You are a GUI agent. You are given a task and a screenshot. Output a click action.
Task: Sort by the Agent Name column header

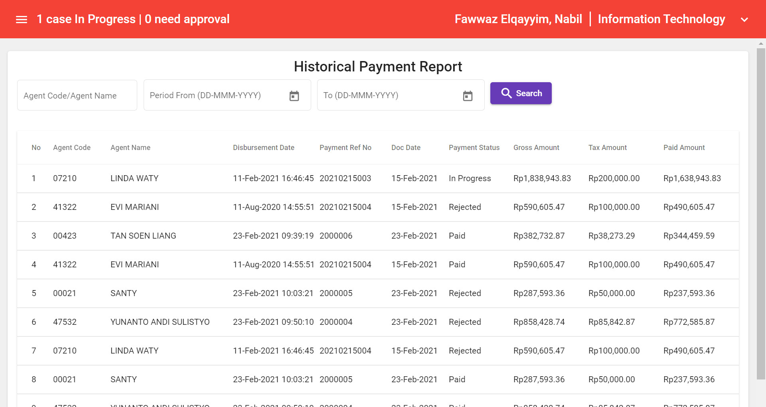[130, 147]
